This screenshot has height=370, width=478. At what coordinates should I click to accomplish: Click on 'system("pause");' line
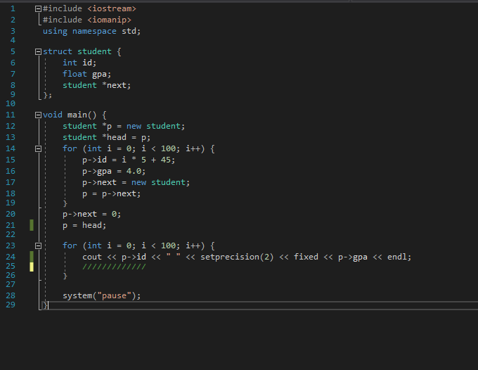101,296
